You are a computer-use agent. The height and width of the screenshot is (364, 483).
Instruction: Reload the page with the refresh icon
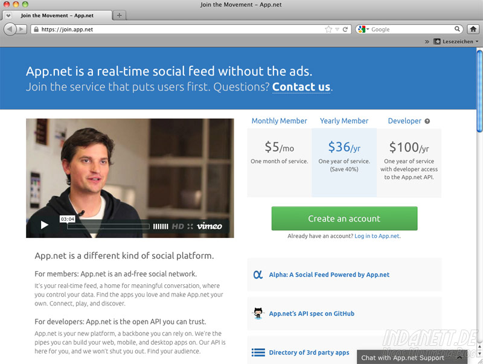[x=345, y=29]
